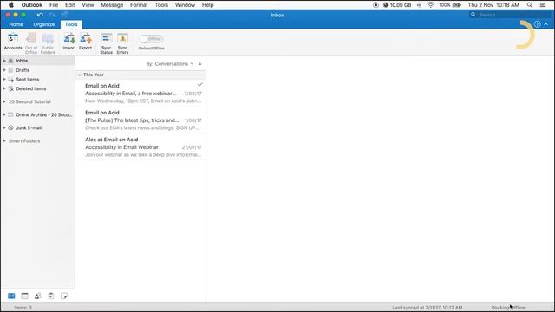This screenshot has height=312, width=555.
Task: Expand the Deleted Items disclosure triangle
Action: pos(4,88)
